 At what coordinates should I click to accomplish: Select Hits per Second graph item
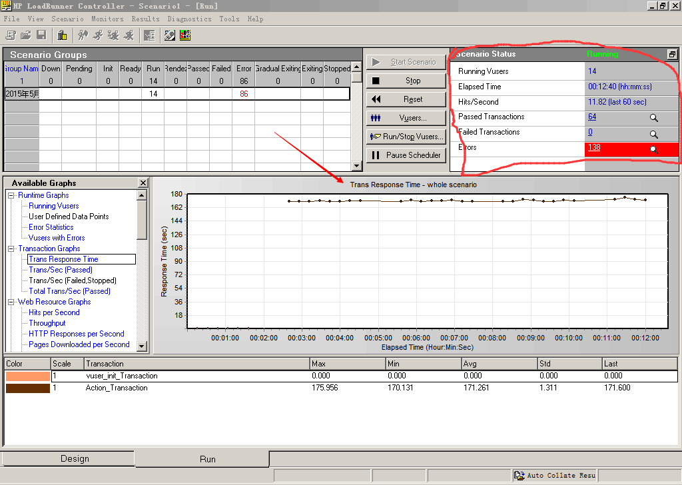pyautogui.click(x=54, y=312)
